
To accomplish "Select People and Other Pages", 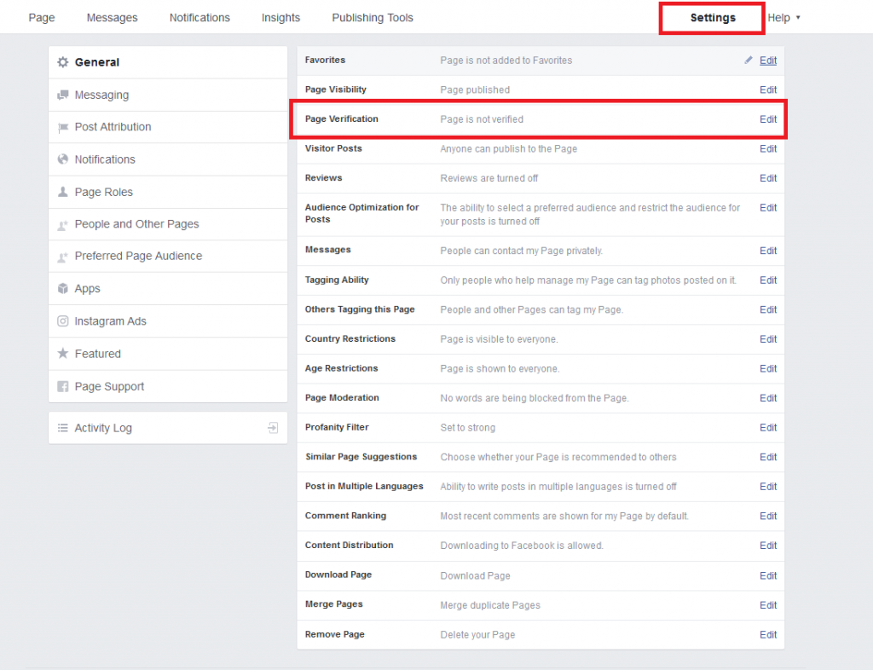I will (x=168, y=224).
